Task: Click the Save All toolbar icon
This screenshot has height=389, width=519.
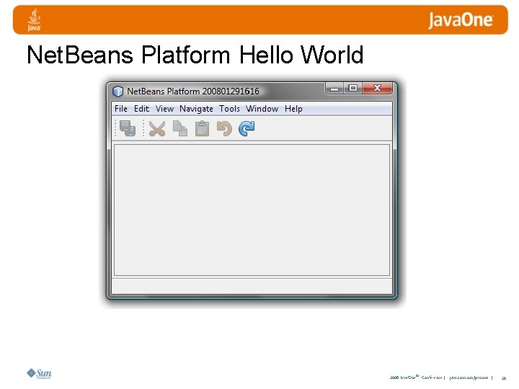Action: tap(128, 128)
